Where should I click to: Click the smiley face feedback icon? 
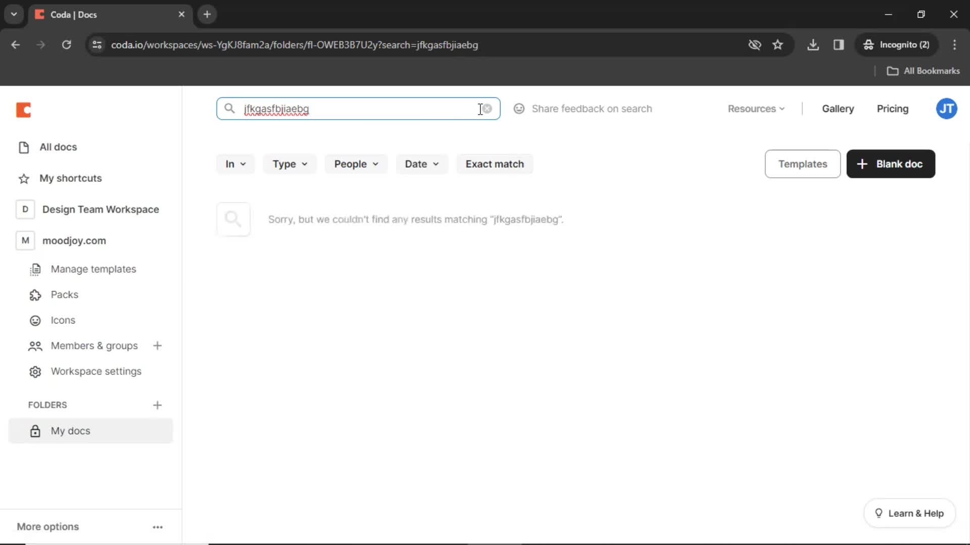518,108
